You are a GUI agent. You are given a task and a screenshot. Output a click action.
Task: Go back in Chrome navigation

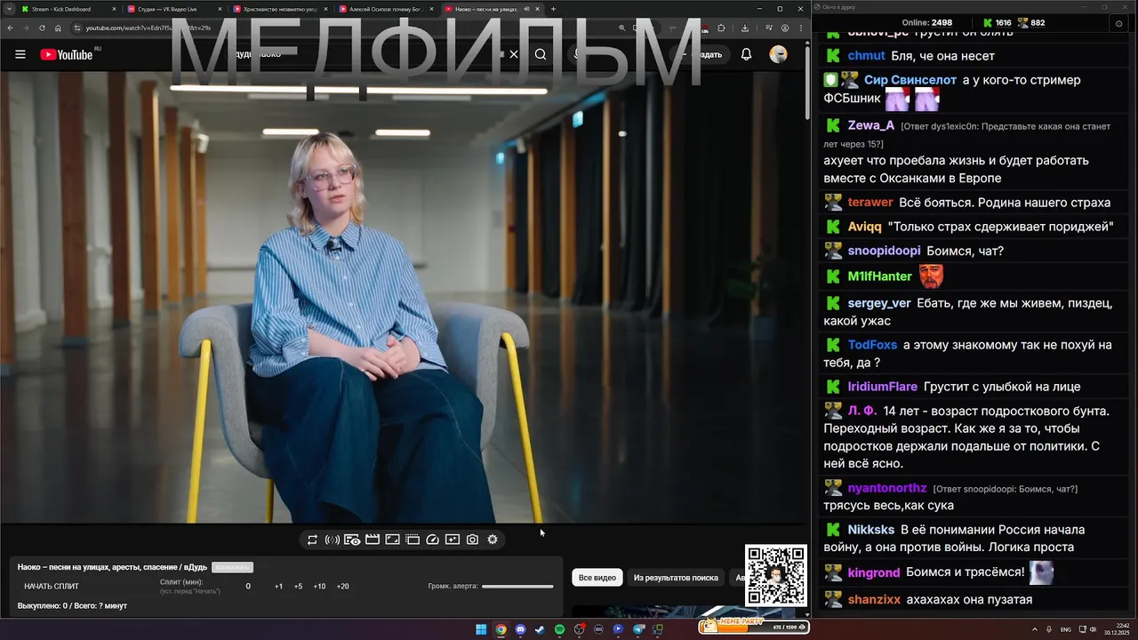9,28
